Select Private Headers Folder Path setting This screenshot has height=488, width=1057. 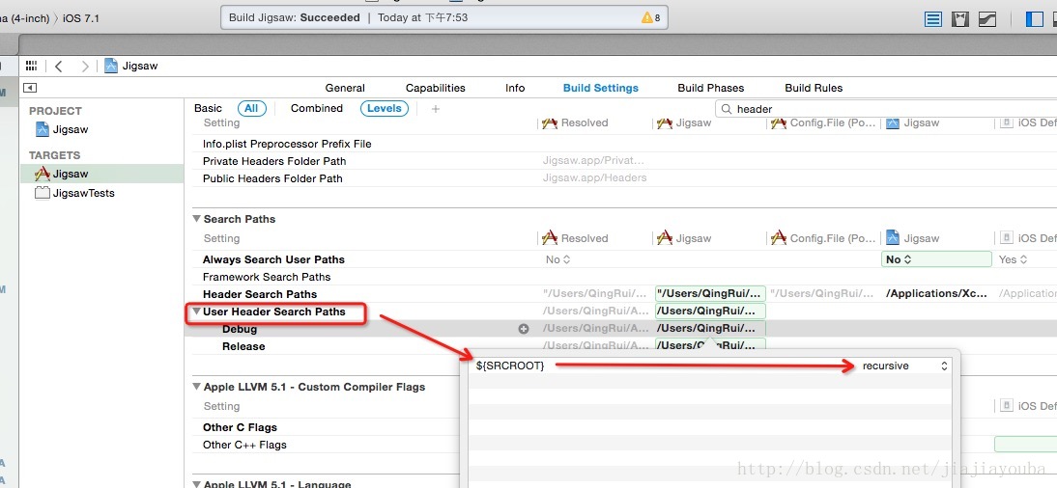pos(274,161)
